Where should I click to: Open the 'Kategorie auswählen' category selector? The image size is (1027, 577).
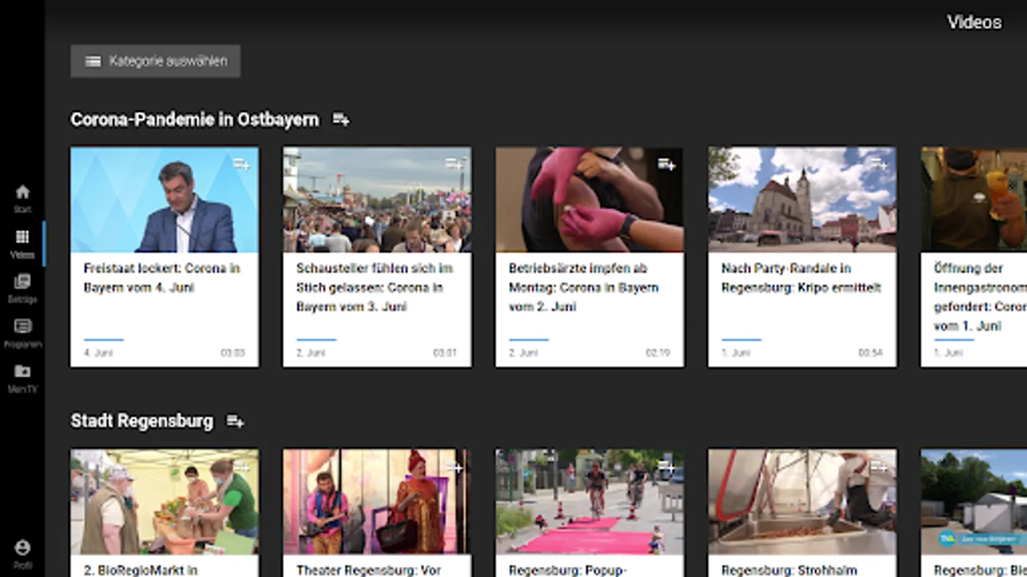[x=155, y=61]
